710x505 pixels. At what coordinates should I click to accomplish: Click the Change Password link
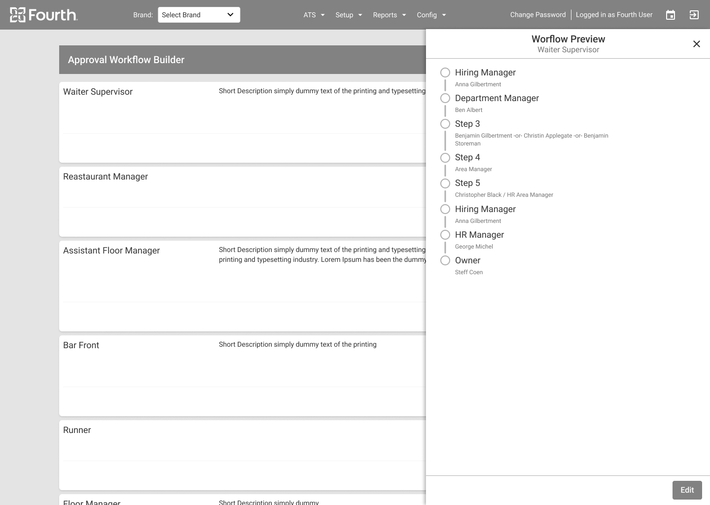click(x=538, y=15)
